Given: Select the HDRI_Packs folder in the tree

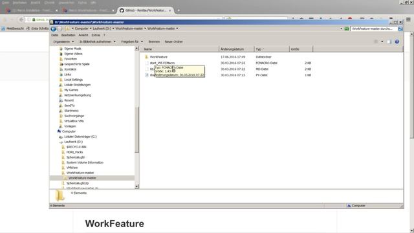Looking at the screenshot, I should tap(74, 152).
